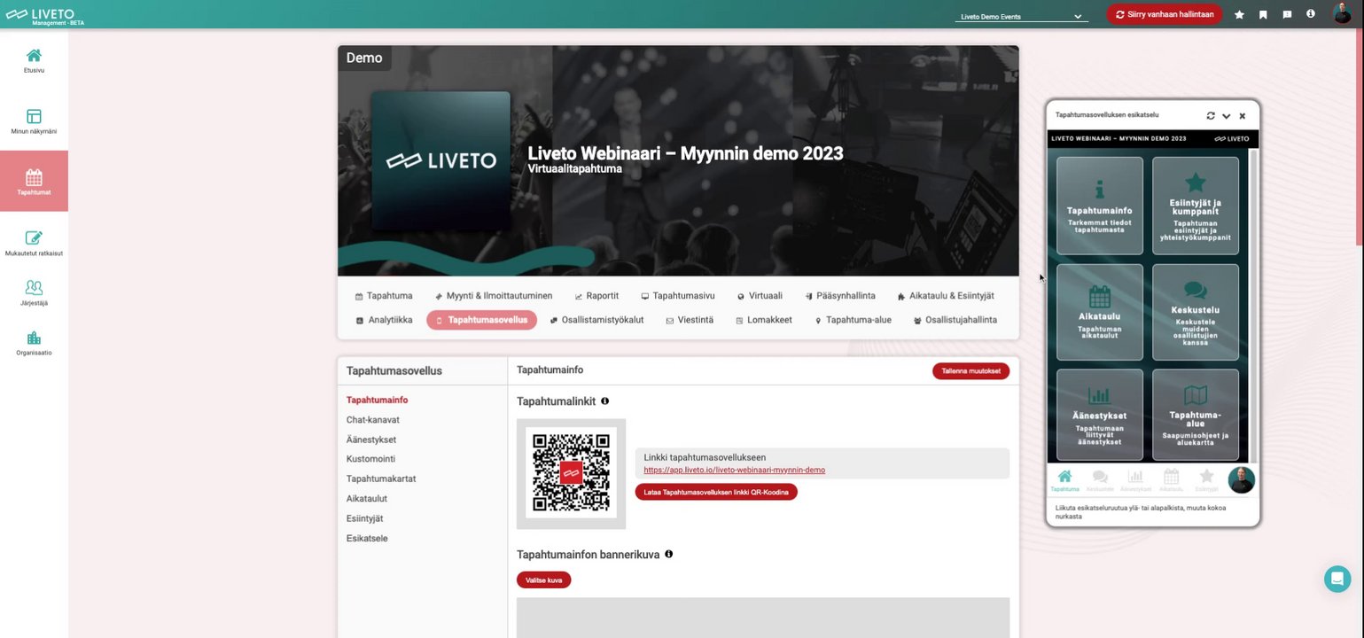The height and width of the screenshot is (638, 1364).
Task: Select Esikatsele in the left submenu
Action: [x=367, y=539]
